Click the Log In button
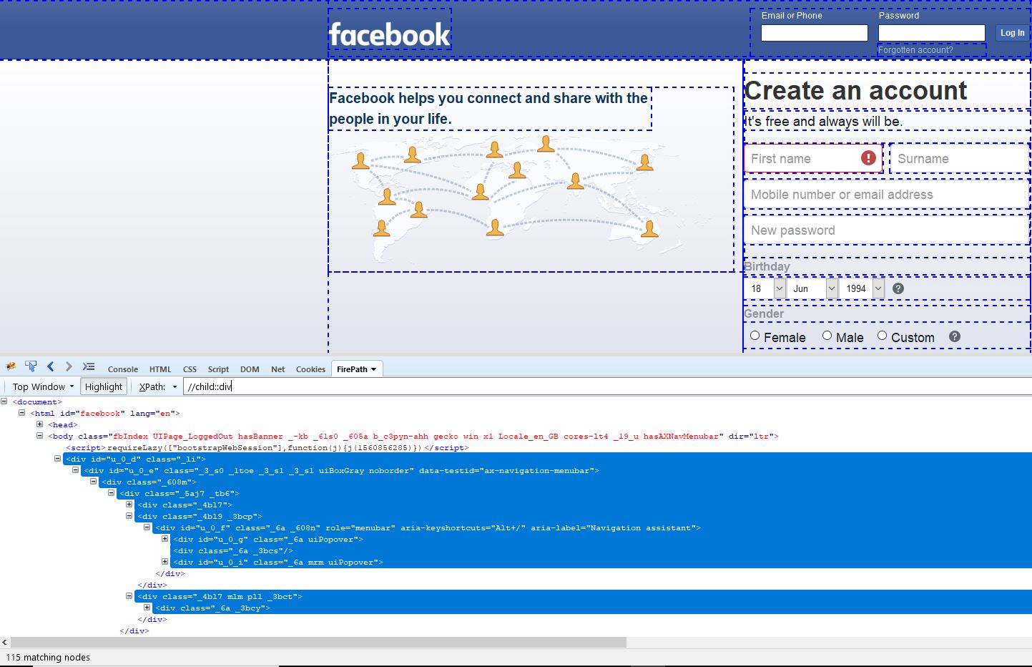The image size is (1032, 667). click(1012, 33)
